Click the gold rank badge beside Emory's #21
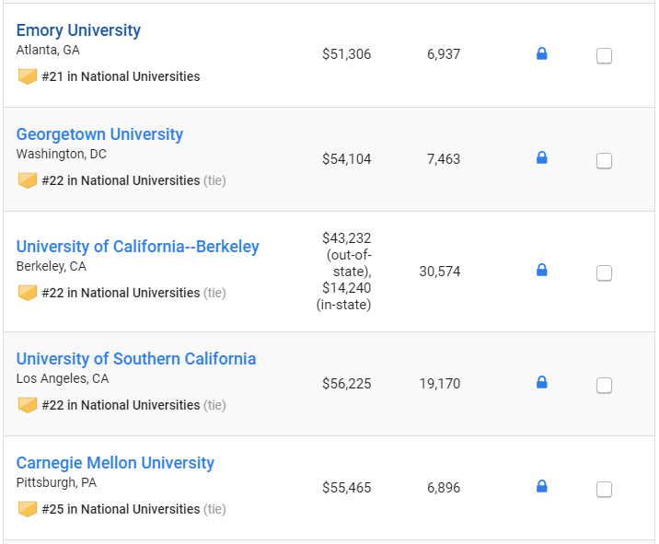659x544 pixels. click(28, 76)
